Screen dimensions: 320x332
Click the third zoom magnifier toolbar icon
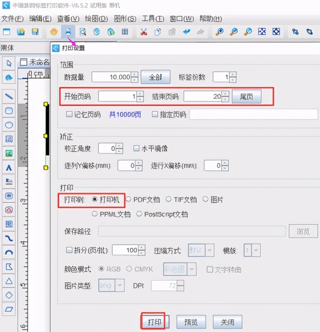tap(248, 32)
